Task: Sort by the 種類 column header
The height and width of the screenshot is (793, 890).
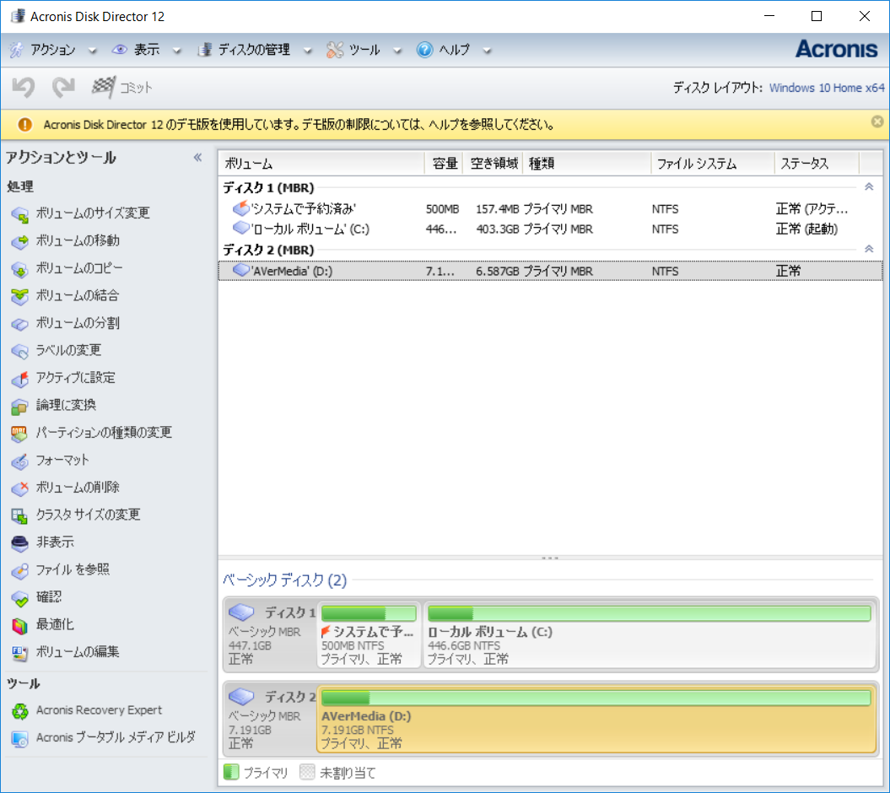Action: 587,164
